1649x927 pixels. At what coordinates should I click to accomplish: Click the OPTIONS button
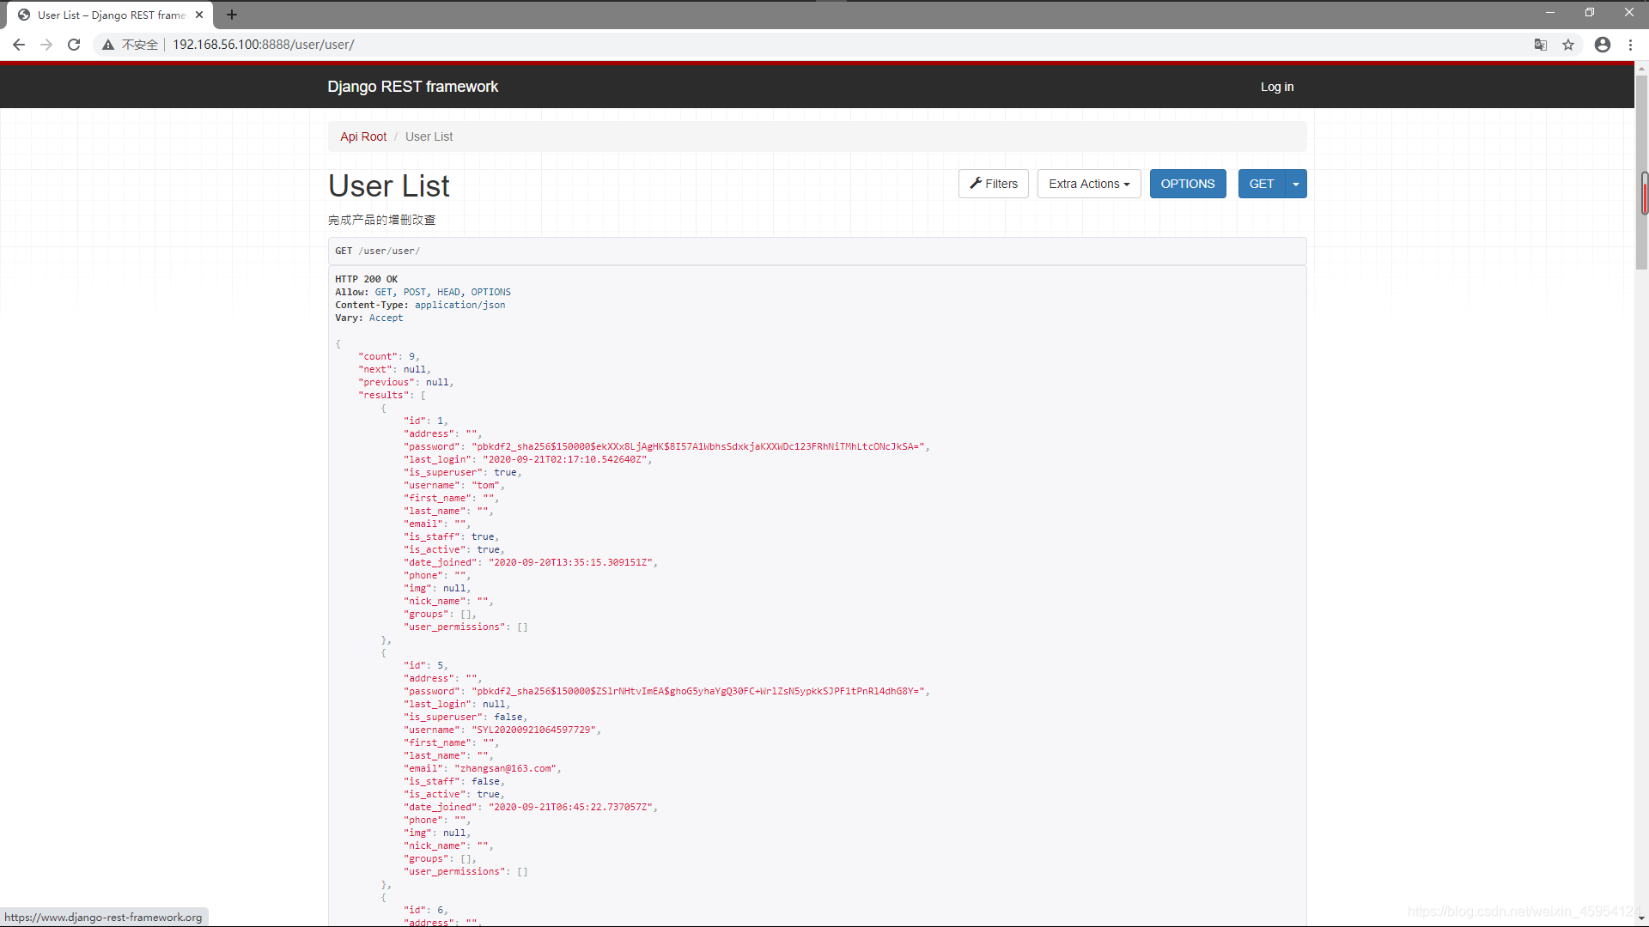[1188, 184]
